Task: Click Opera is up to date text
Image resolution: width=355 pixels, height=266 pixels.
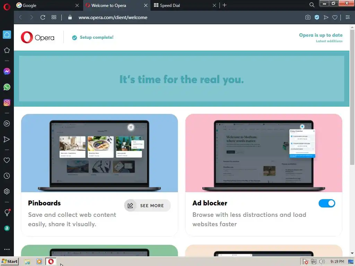Action: [321, 35]
